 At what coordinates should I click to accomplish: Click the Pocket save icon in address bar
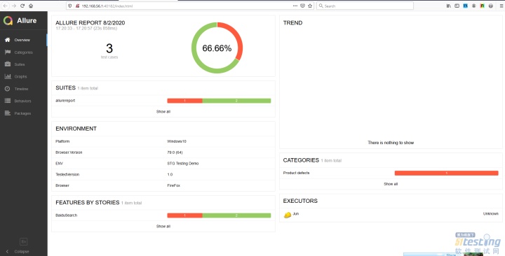tap(302, 6)
